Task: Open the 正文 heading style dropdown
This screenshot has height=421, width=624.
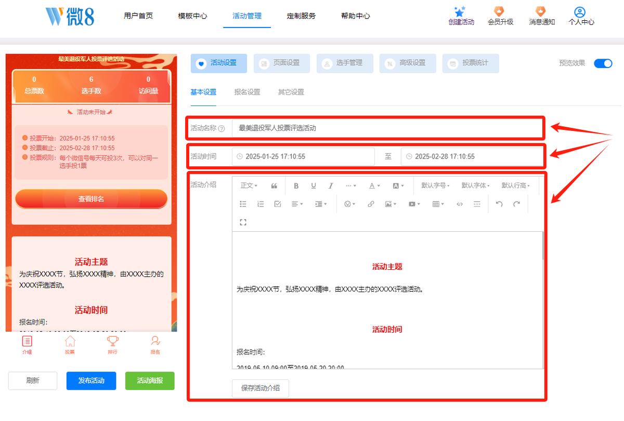Action: click(x=249, y=186)
